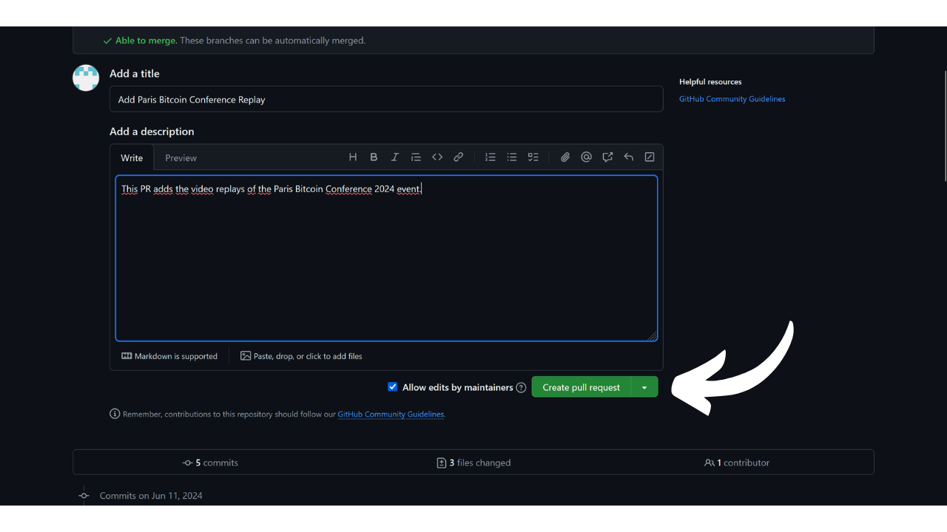Viewport: 947px width, 532px height.
Task: Open the 3 files changed tab
Action: [x=473, y=463]
